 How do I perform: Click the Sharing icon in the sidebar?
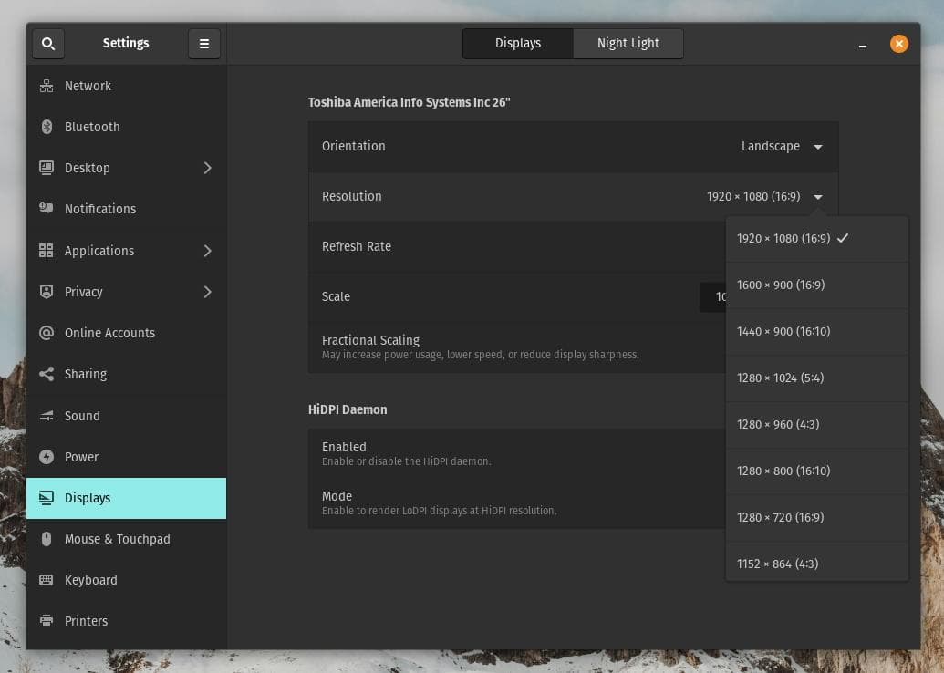click(47, 374)
